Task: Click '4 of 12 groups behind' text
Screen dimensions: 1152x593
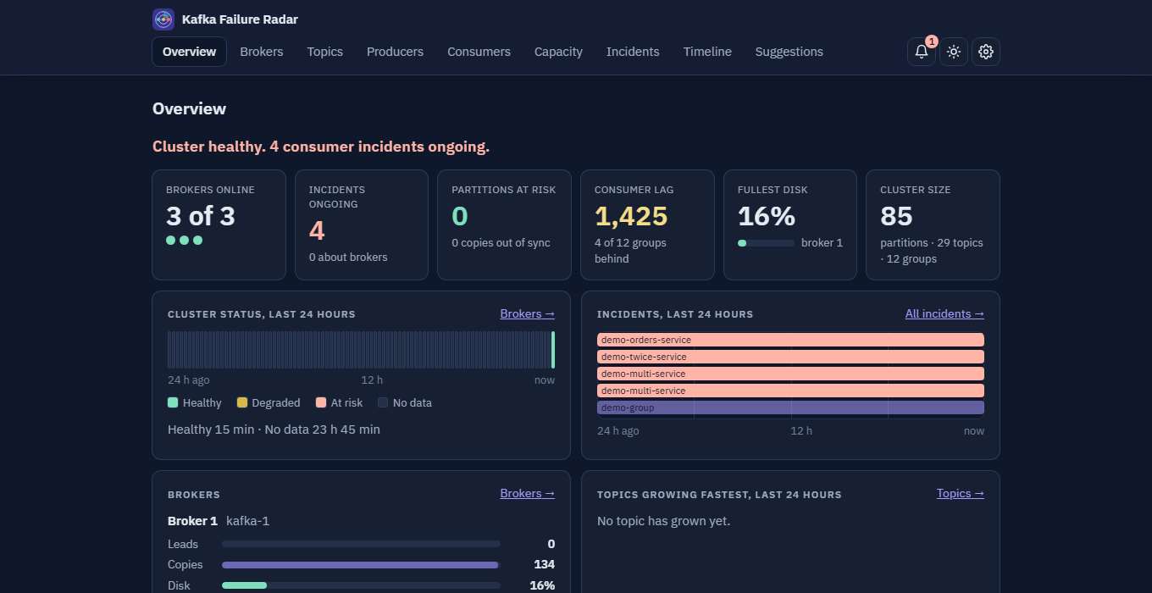Action: point(630,251)
